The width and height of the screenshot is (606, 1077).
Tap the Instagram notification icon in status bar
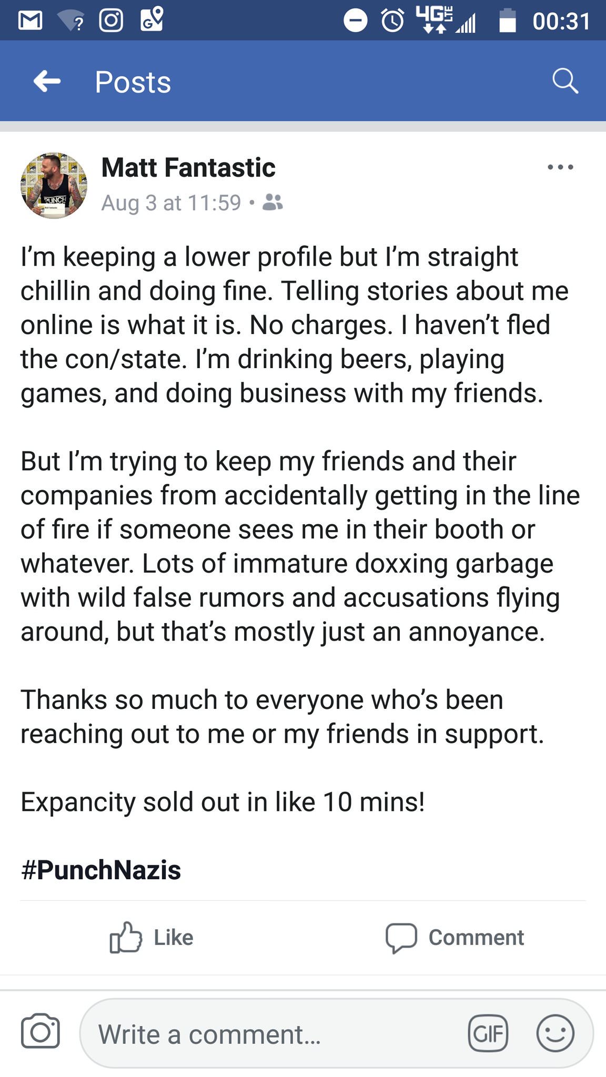point(112,21)
